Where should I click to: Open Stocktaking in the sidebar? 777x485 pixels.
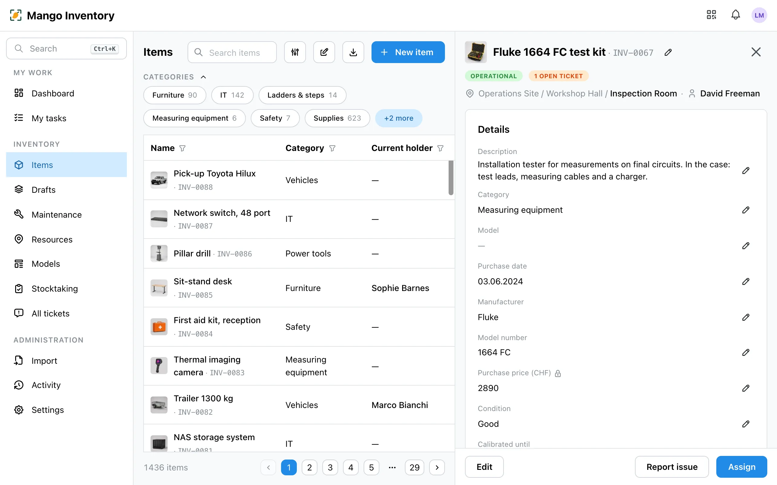66,289
